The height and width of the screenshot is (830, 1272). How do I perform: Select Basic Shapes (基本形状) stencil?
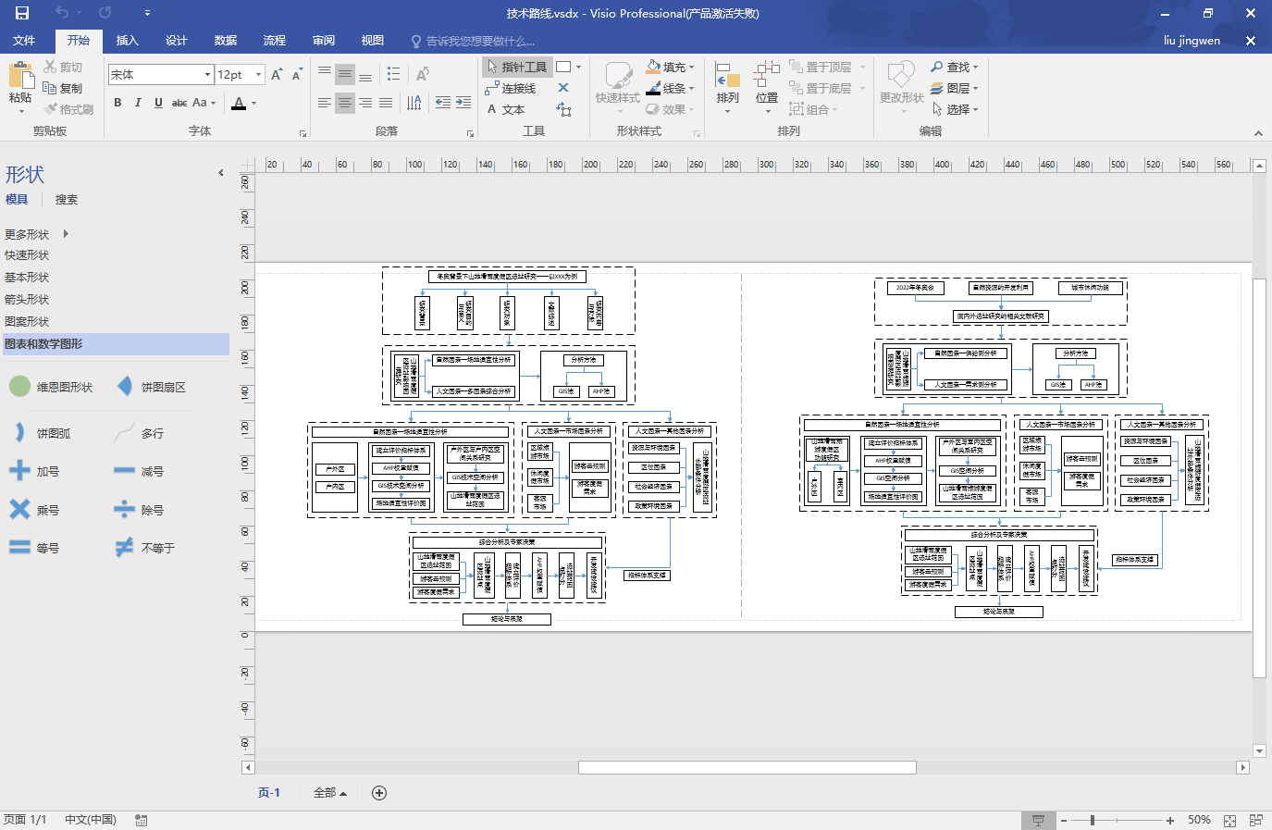pos(27,278)
